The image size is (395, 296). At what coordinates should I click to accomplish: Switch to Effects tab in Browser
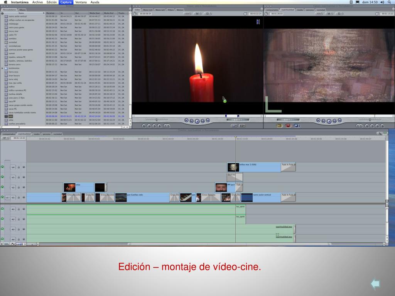pyautogui.click(x=22, y=10)
